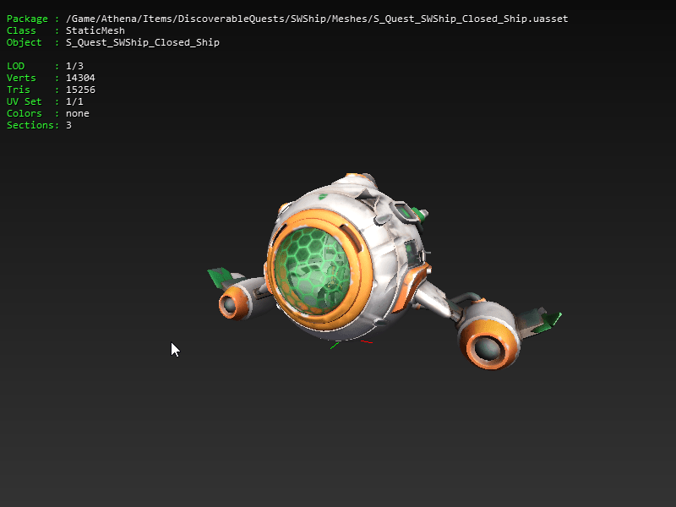
Task: Click the UV Set value '1/1'
Action: [x=74, y=101]
